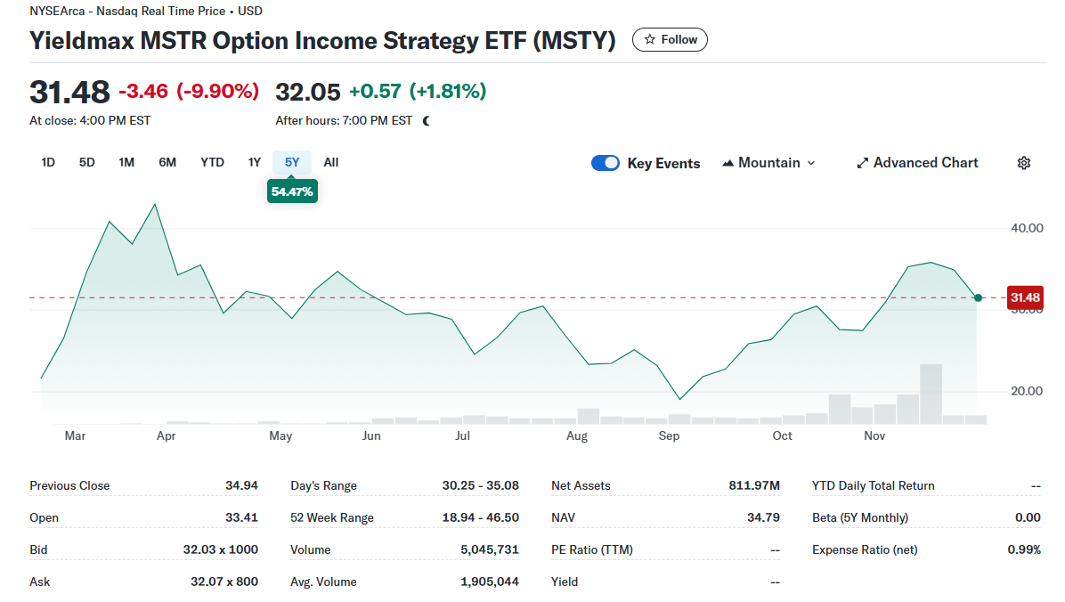Click the Bid value 32.03 x 1000

coord(220,549)
